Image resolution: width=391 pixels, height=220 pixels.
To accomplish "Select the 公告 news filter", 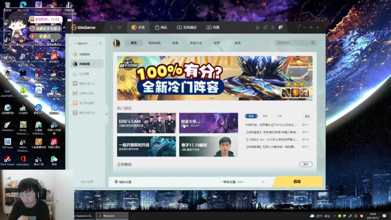I will [x=279, y=116].
